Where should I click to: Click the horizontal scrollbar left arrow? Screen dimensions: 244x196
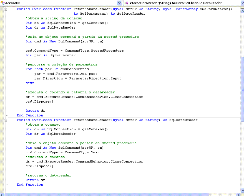click(x=2, y=194)
